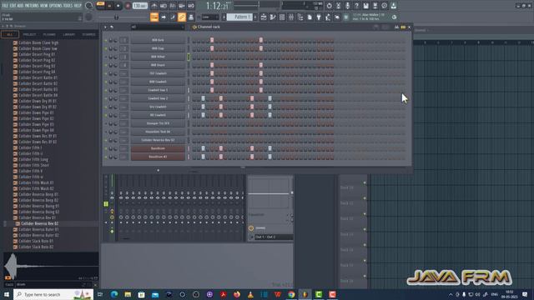Click add channel plus button
The height and width of the screenshot is (300, 534).
click(x=158, y=170)
